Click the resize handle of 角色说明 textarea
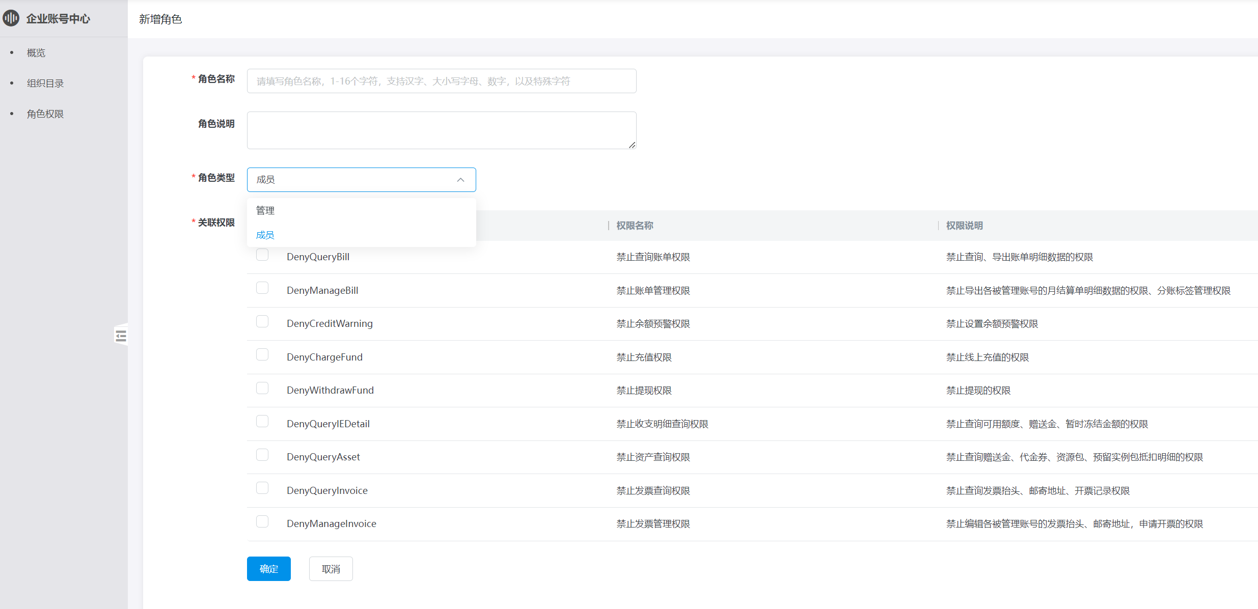This screenshot has height=609, width=1258. tap(632, 145)
